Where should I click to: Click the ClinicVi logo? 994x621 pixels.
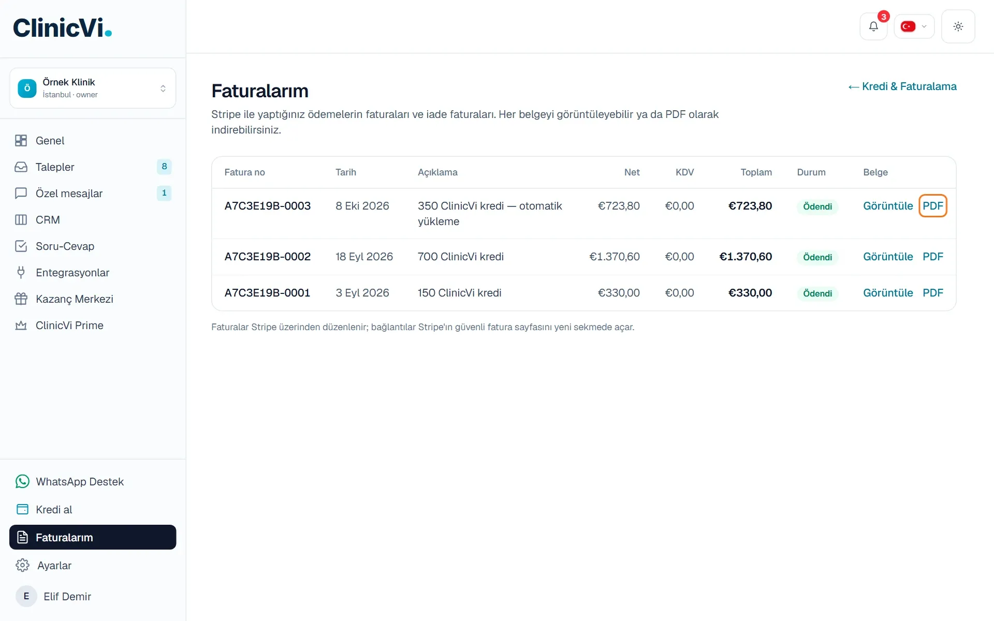(62, 28)
